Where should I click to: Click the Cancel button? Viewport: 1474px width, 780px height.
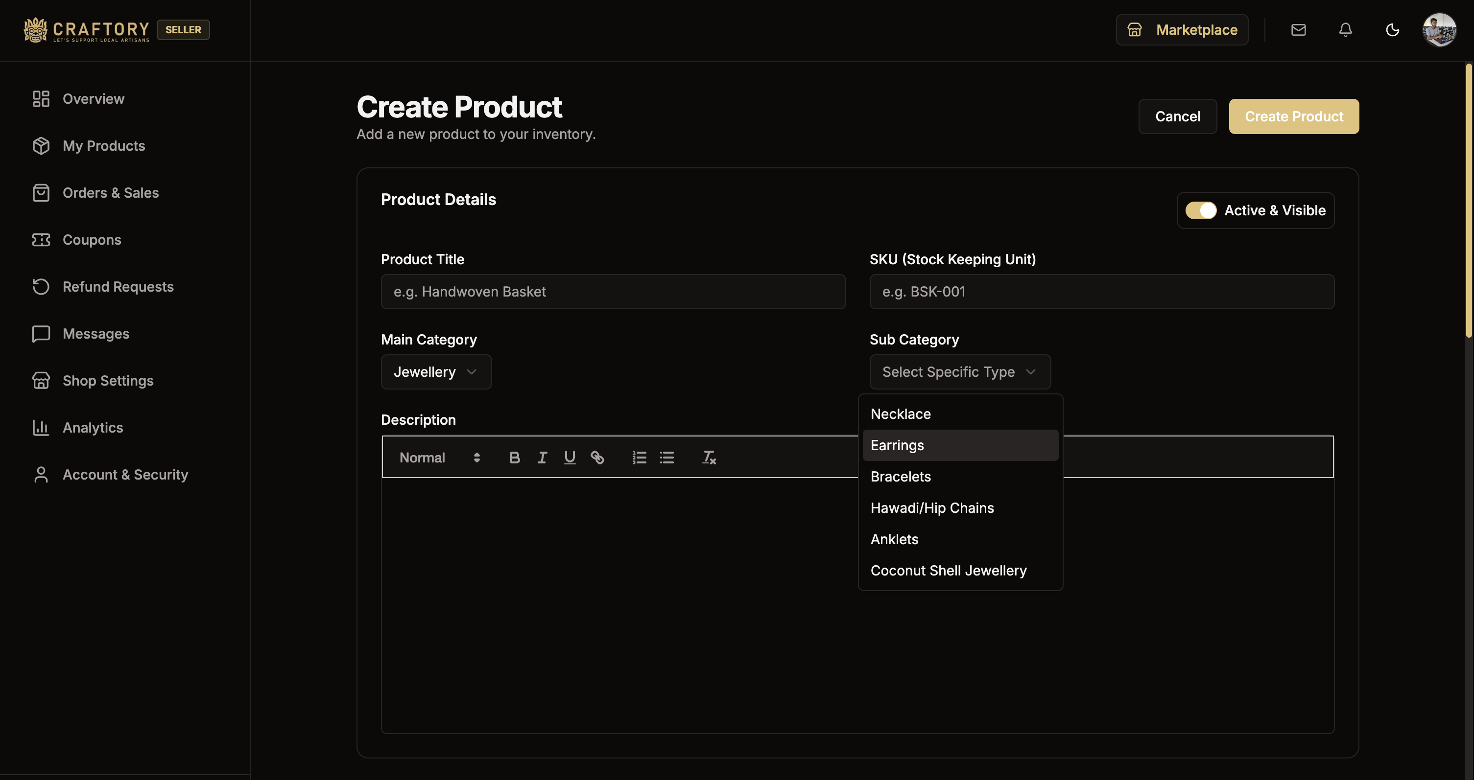tap(1177, 116)
